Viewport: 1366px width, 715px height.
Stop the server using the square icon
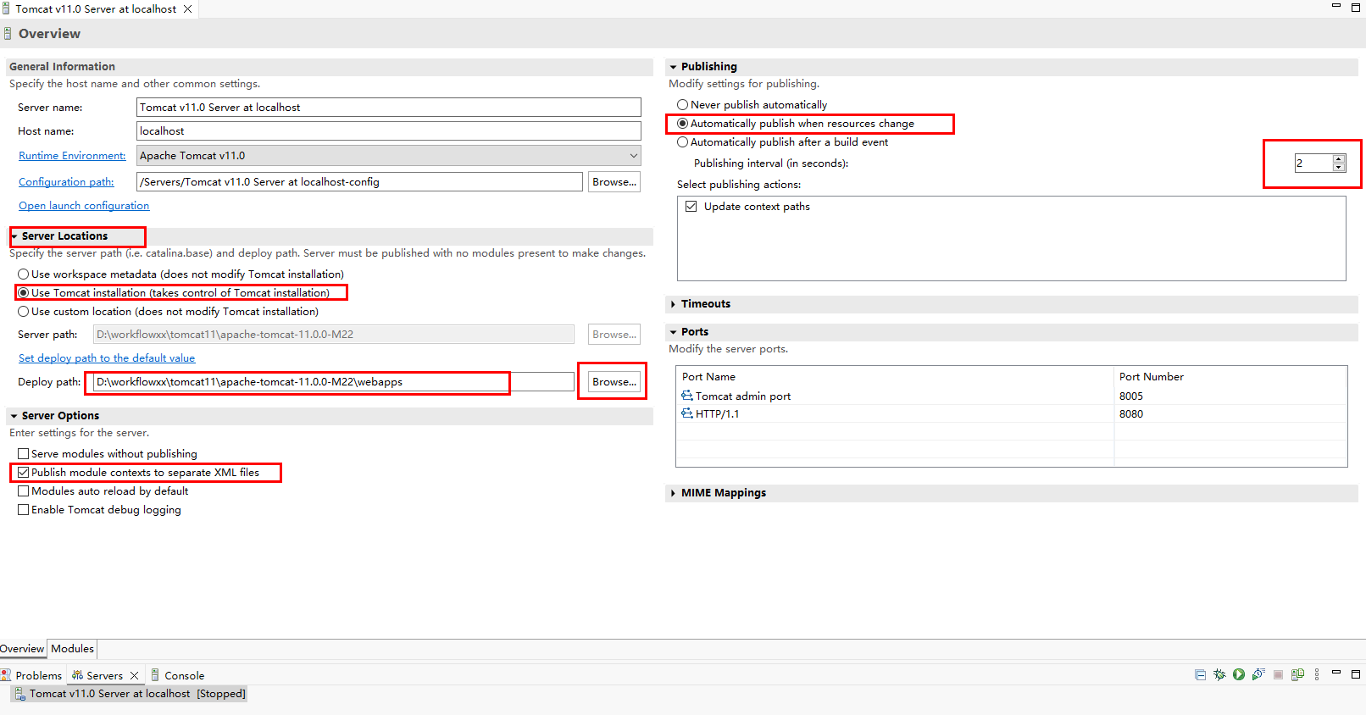click(1278, 675)
